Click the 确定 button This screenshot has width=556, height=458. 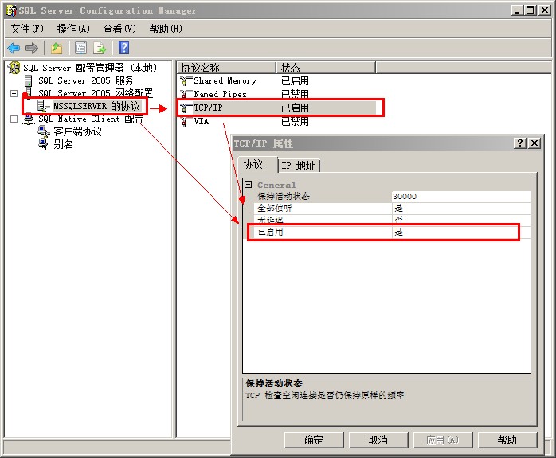[314, 440]
